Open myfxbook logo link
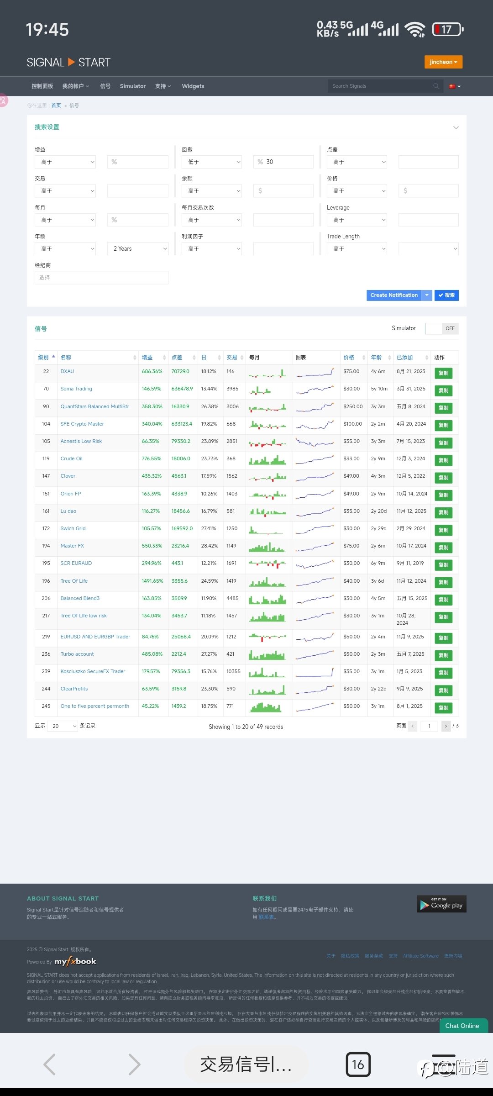The image size is (493, 1096). [75, 961]
